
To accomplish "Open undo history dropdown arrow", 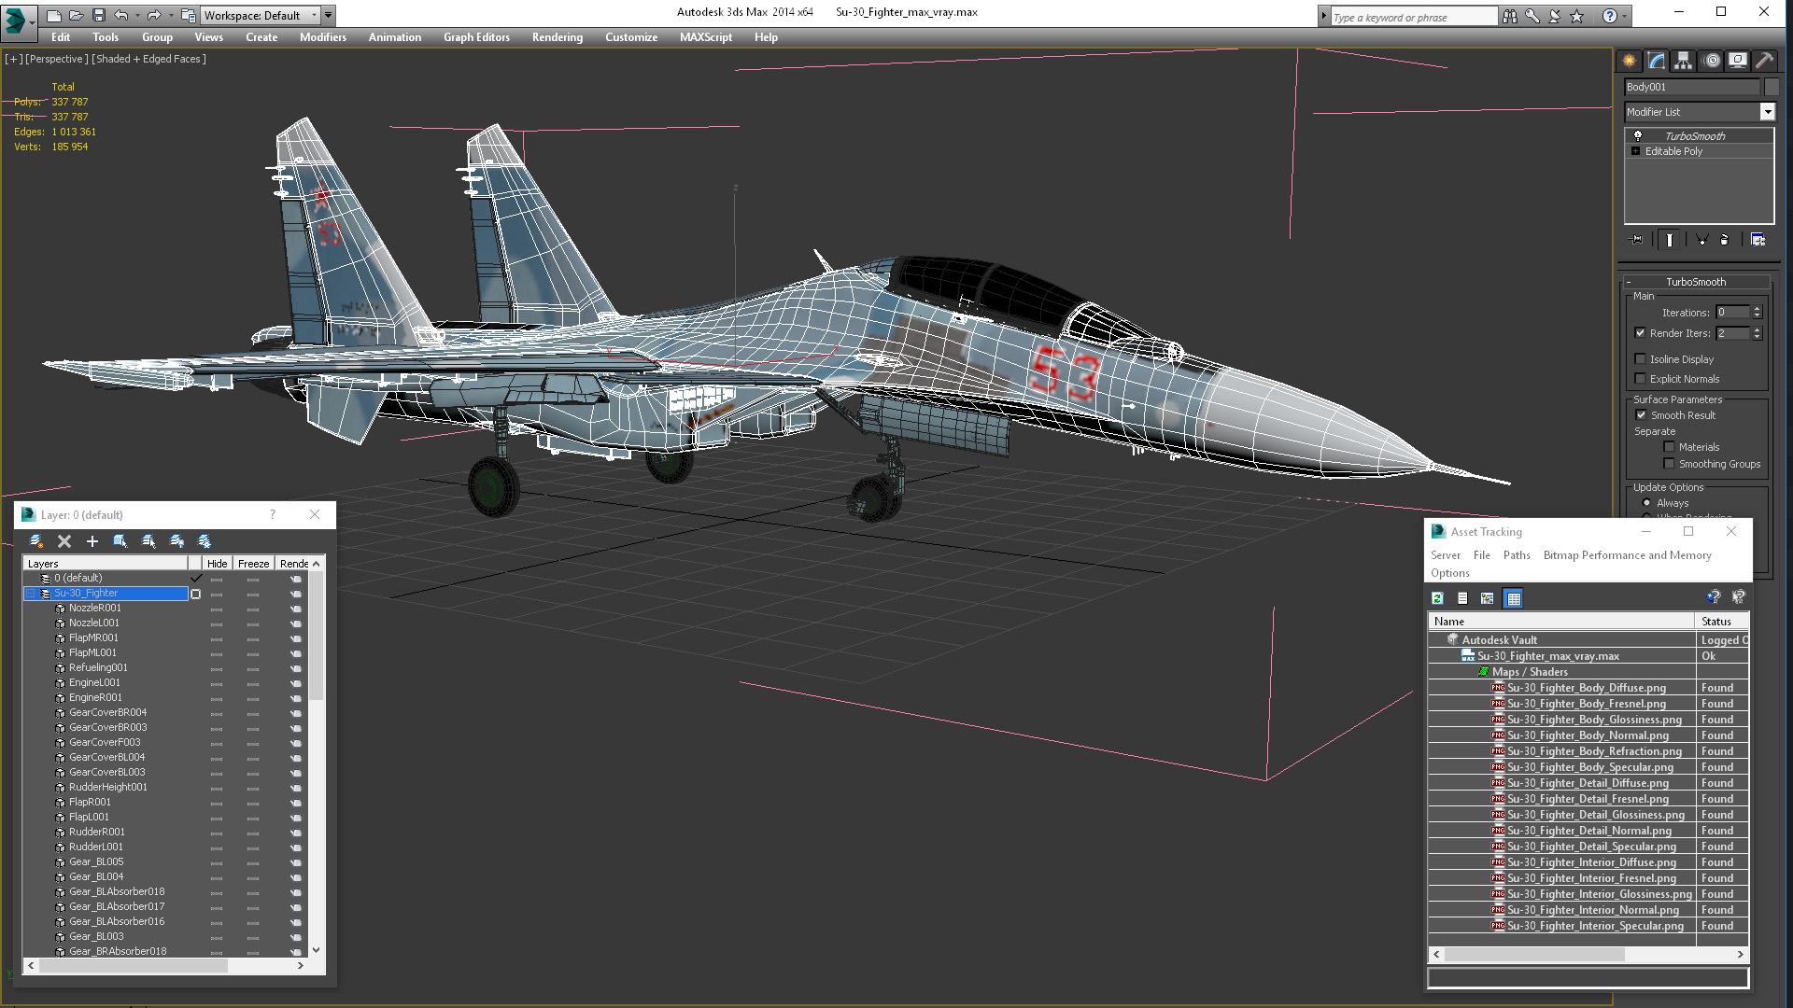I will click(136, 16).
